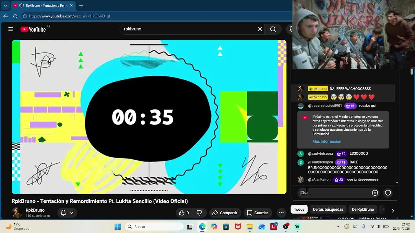Open Windows Start menu

point(118,227)
